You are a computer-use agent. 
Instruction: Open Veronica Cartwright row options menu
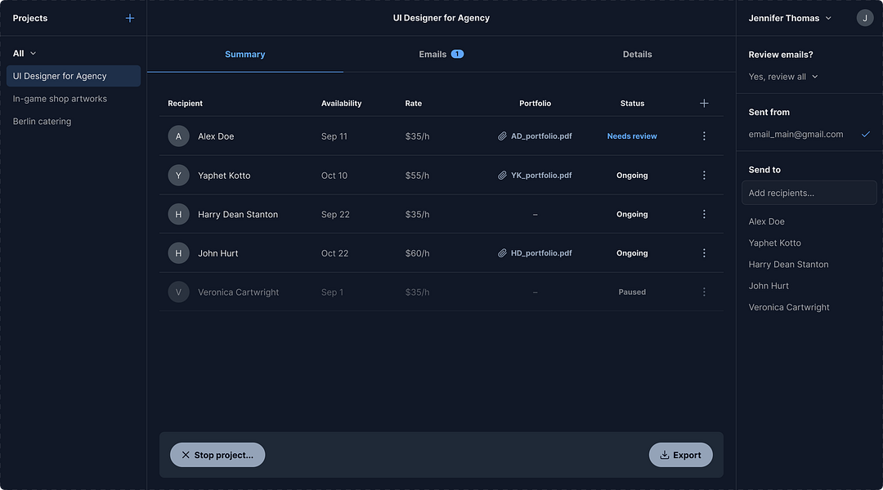pyautogui.click(x=704, y=292)
